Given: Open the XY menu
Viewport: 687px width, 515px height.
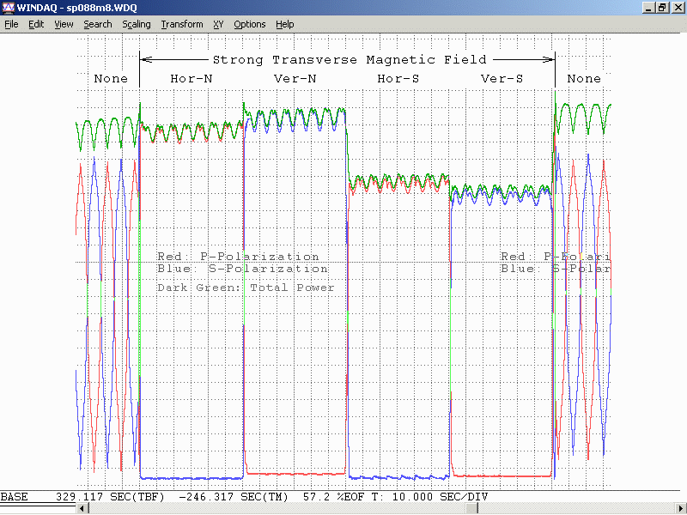Looking at the screenshot, I should click(x=218, y=24).
